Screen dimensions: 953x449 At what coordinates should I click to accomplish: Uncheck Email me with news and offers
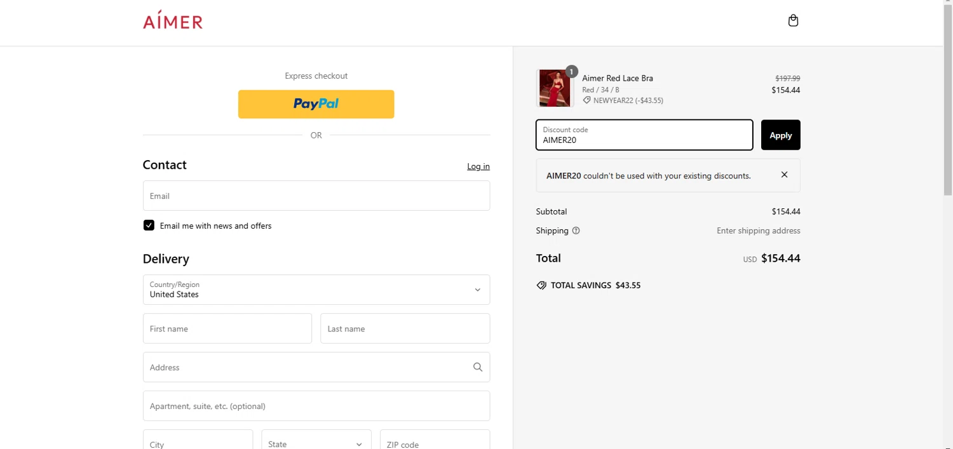[149, 225]
